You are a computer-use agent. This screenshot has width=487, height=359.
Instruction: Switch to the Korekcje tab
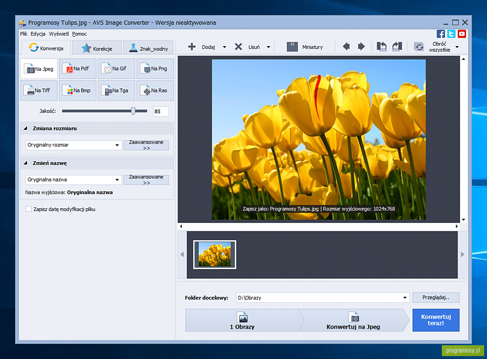(x=97, y=48)
